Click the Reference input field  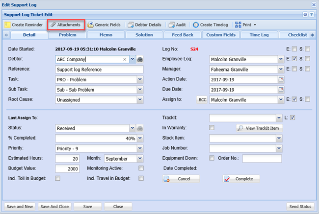pyautogui.click(x=99, y=70)
